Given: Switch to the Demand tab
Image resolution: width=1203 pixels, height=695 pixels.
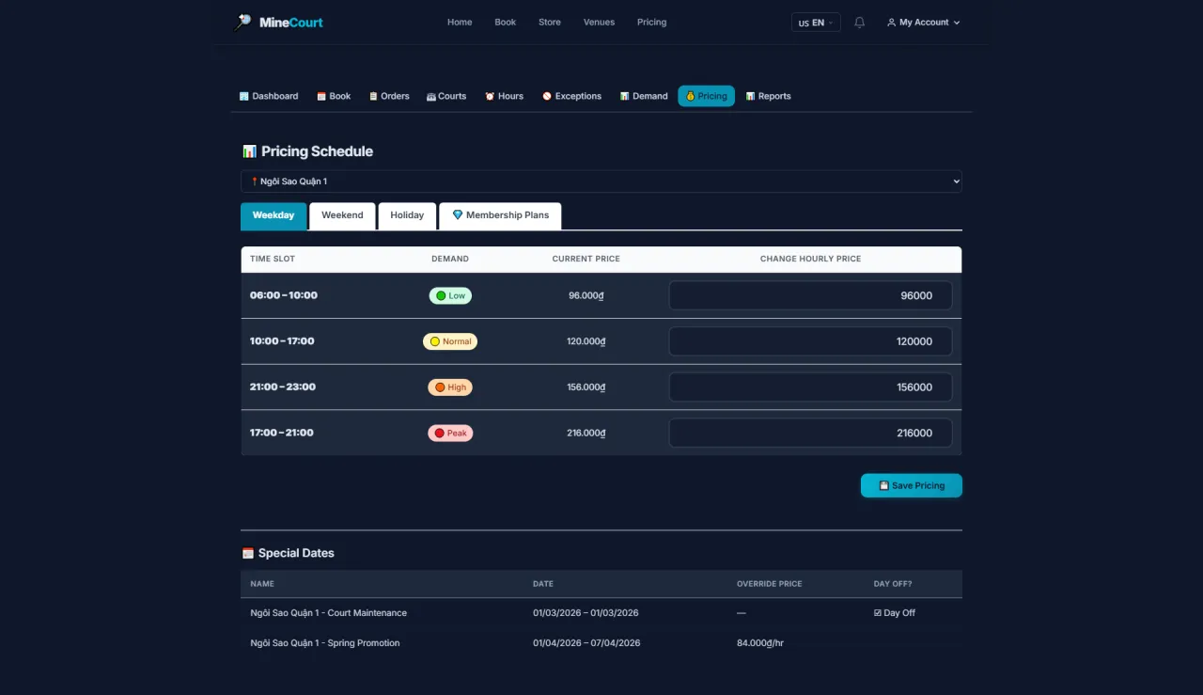Looking at the screenshot, I should click(644, 96).
